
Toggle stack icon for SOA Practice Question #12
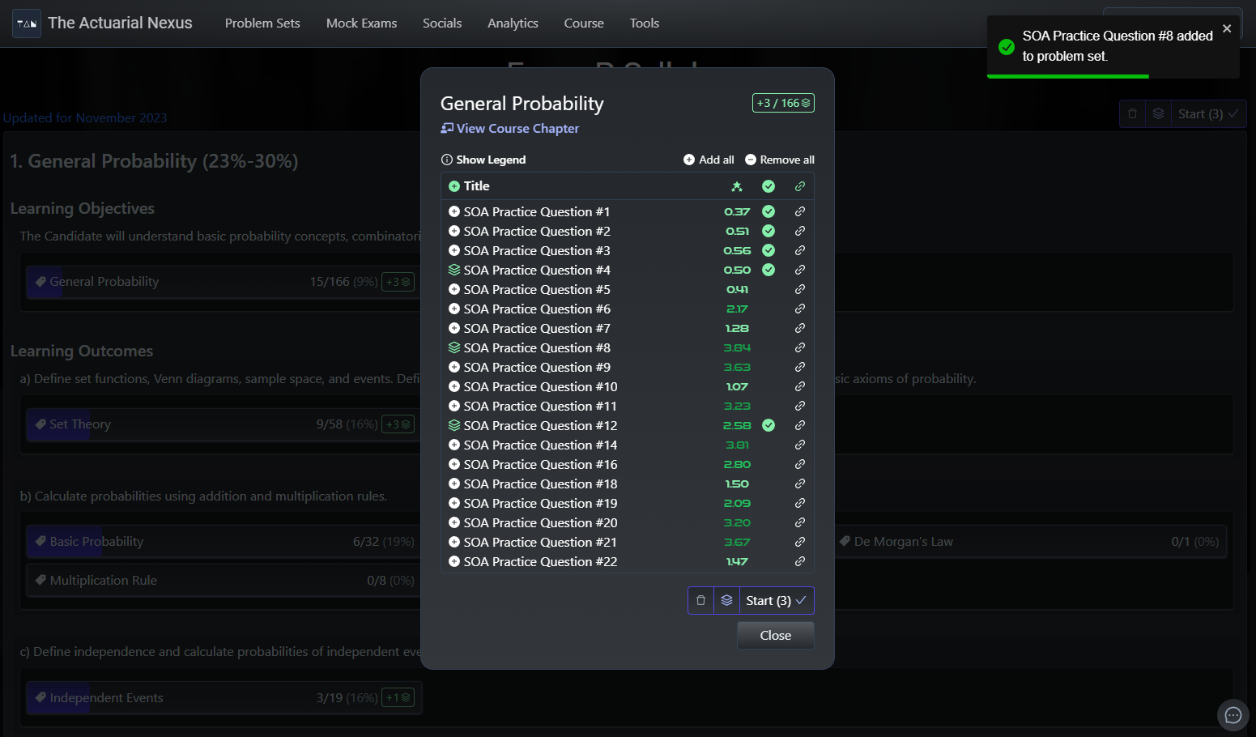454,425
